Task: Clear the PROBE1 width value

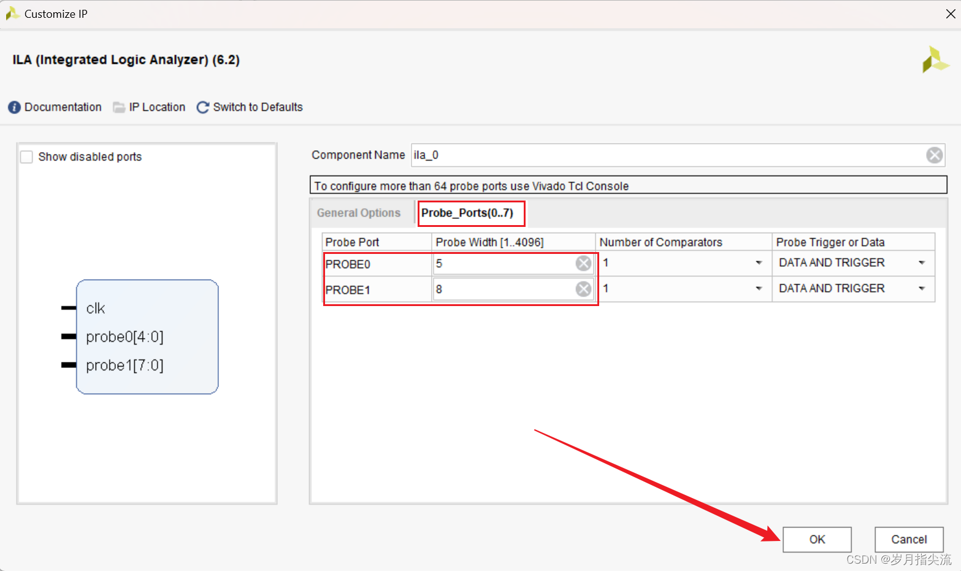Action: (x=583, y=289)
